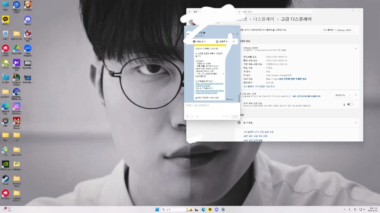Open display 1 adapter properties link
Image resolution: width=380 pixels, height=213 pixels.
click(x=259, y=86)
